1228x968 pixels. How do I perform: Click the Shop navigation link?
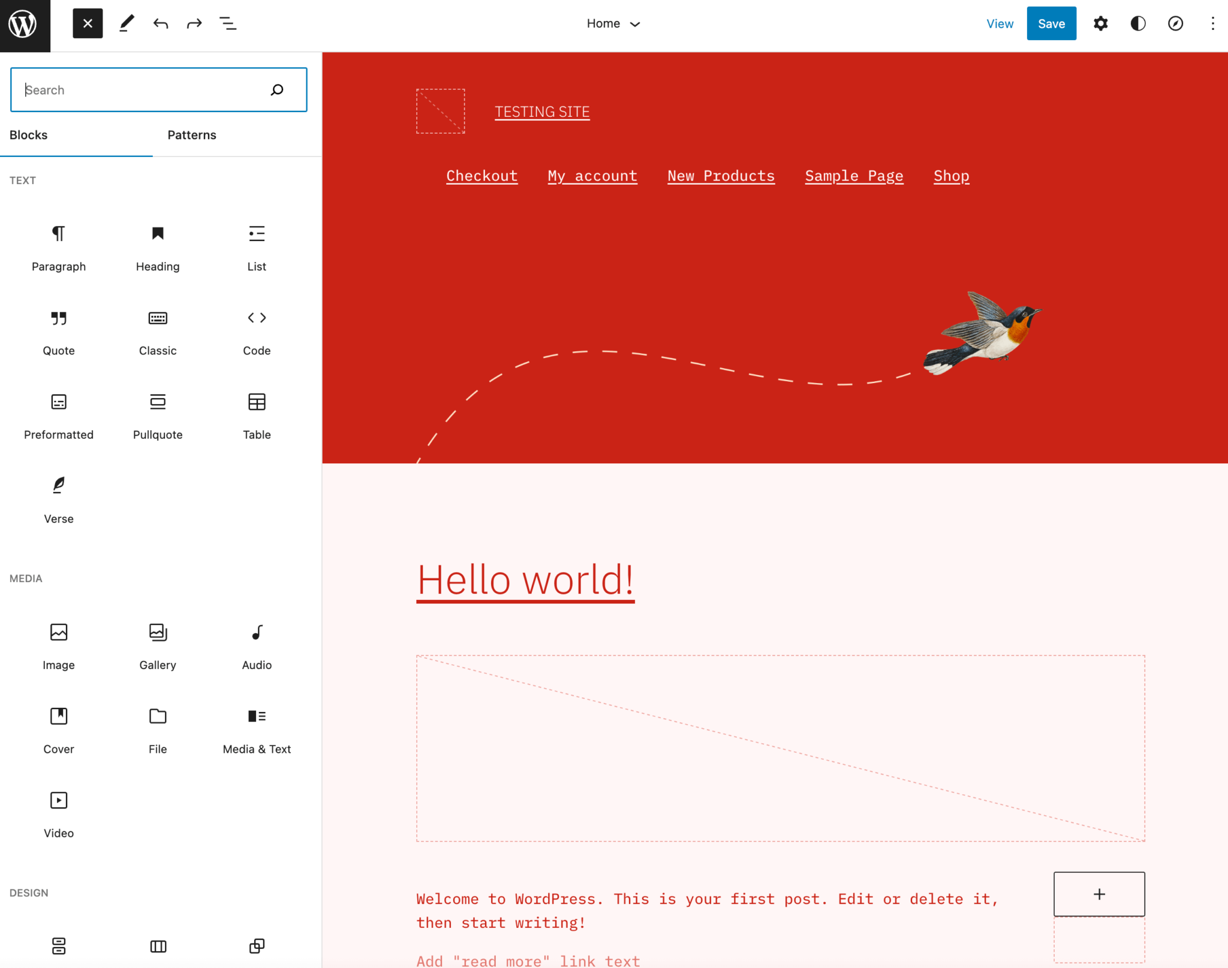pos(951,176)
